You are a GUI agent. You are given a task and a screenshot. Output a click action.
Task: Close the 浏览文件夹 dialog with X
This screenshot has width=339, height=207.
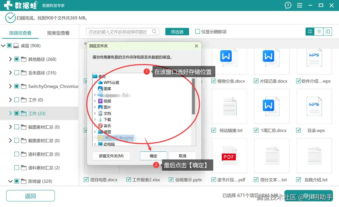click(196, 46)
